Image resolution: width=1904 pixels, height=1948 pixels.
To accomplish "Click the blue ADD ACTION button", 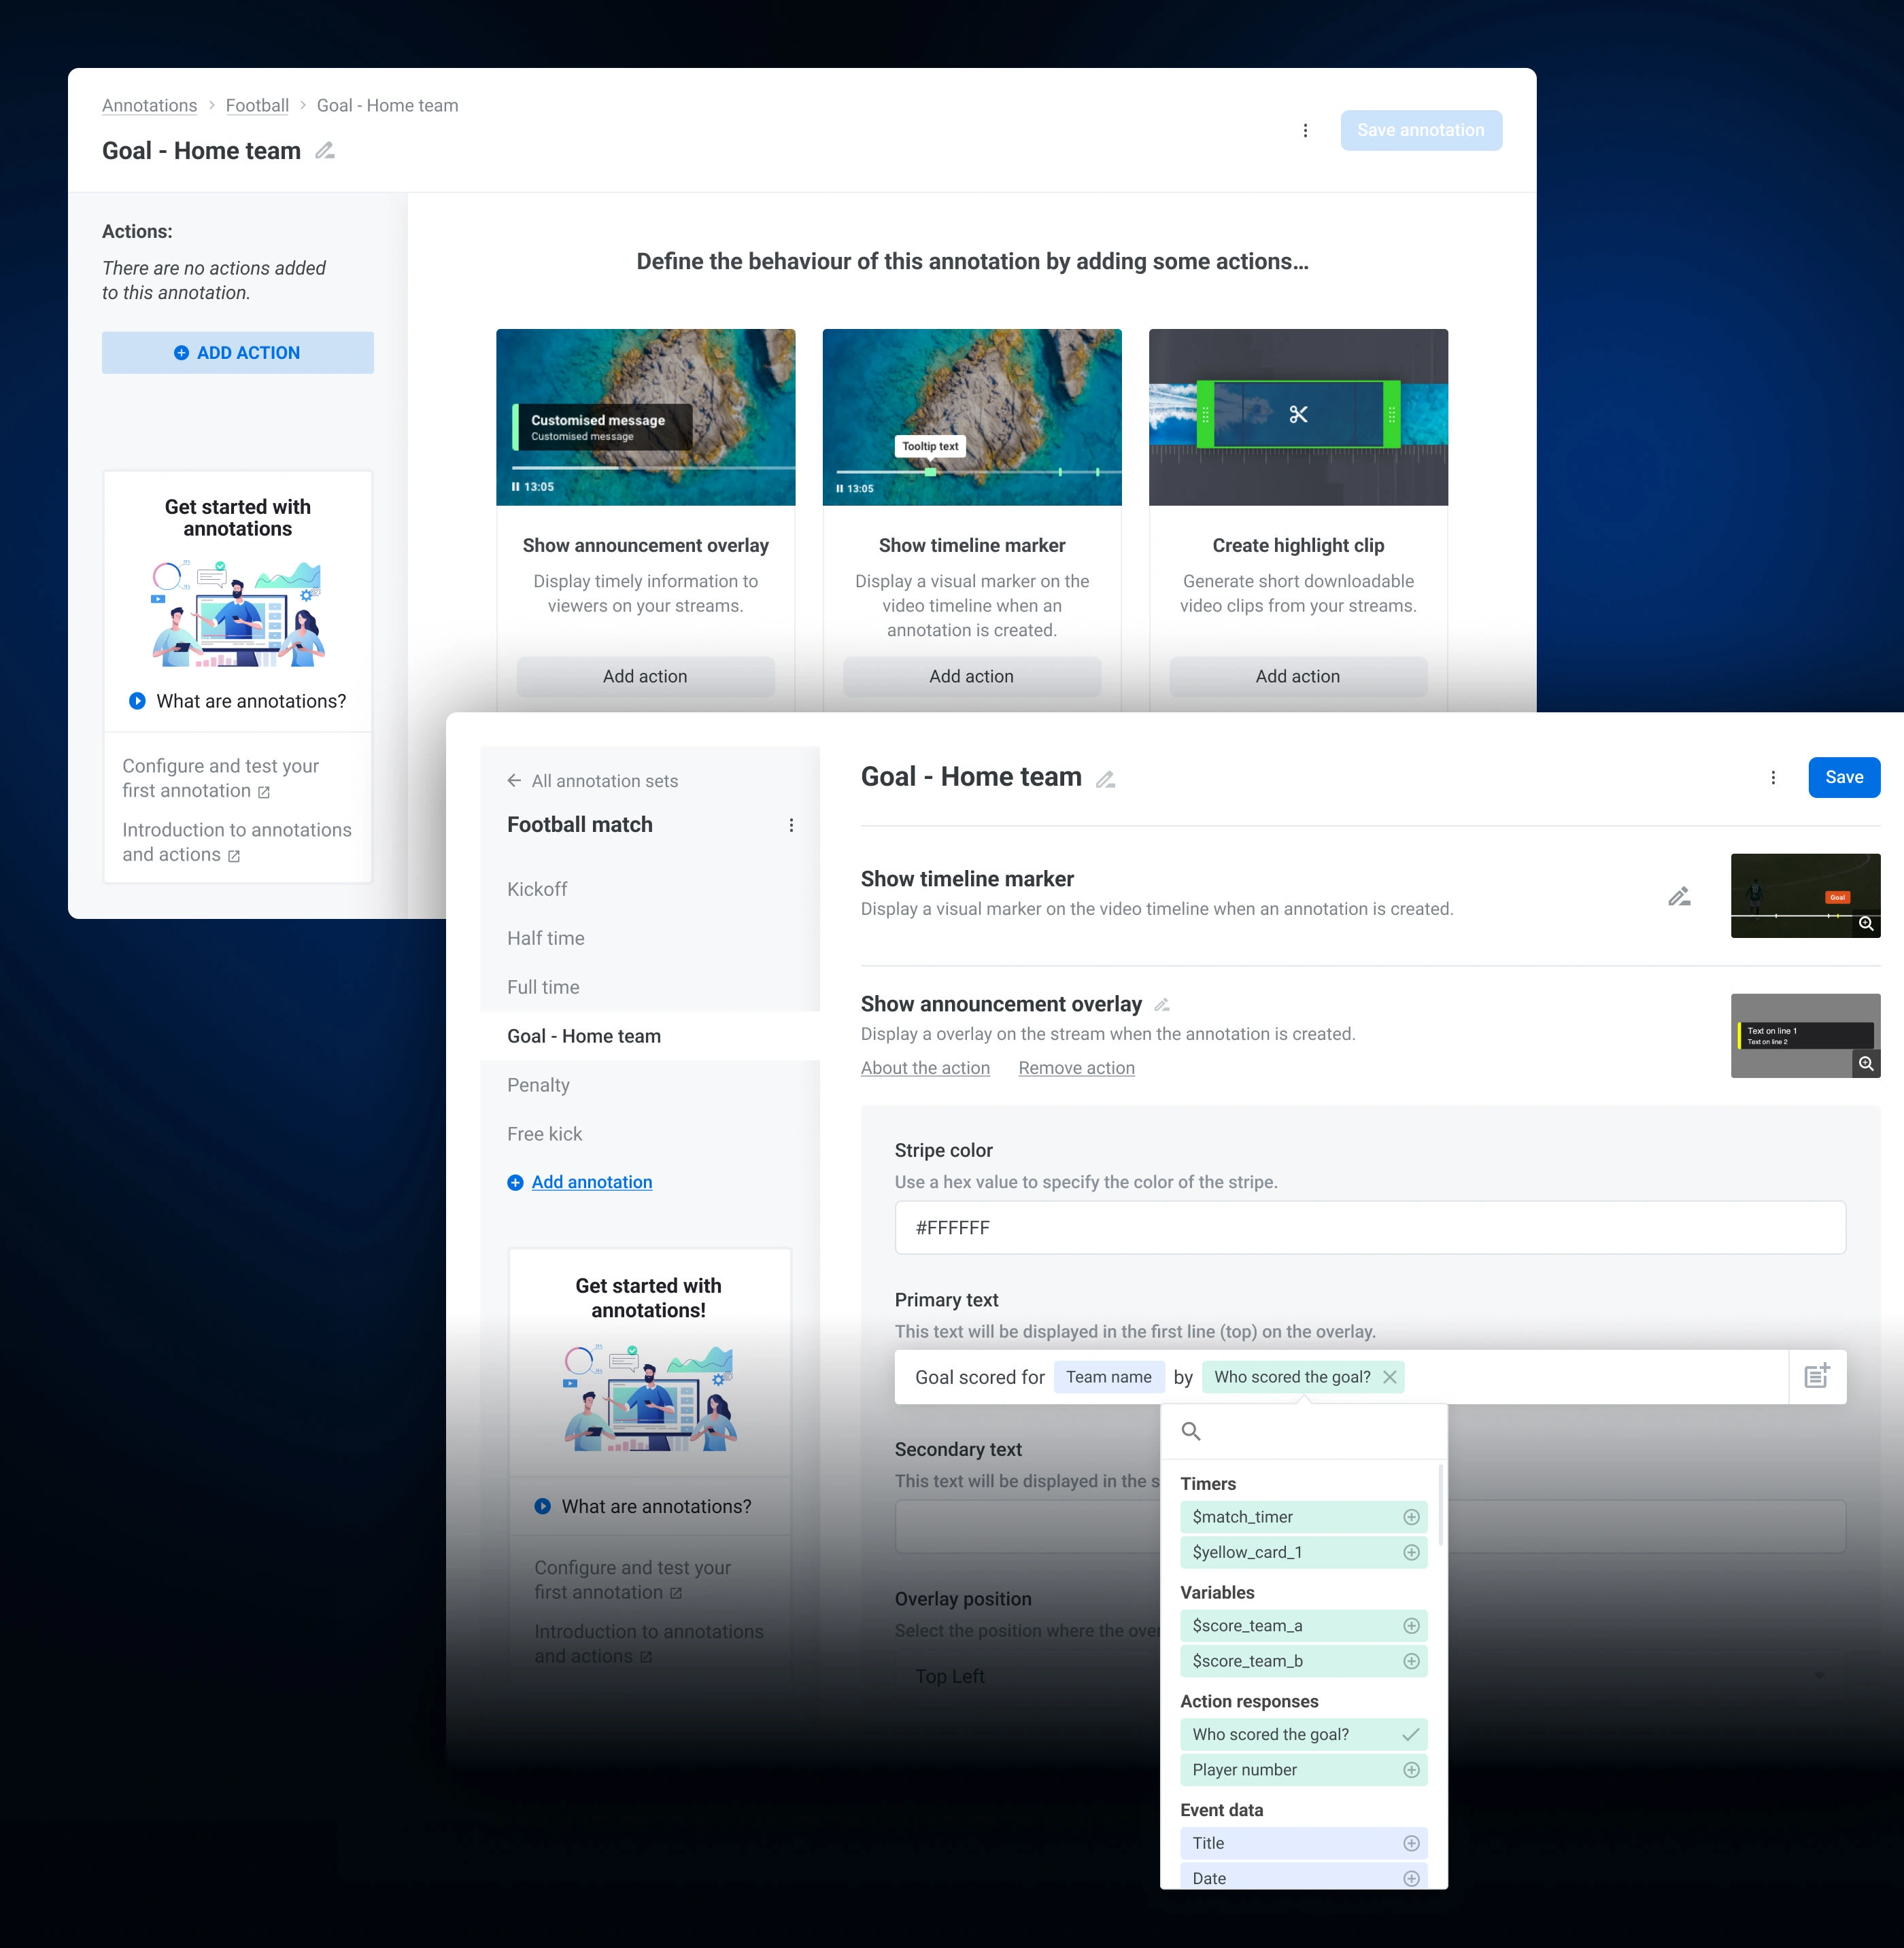I will point(238,353).
